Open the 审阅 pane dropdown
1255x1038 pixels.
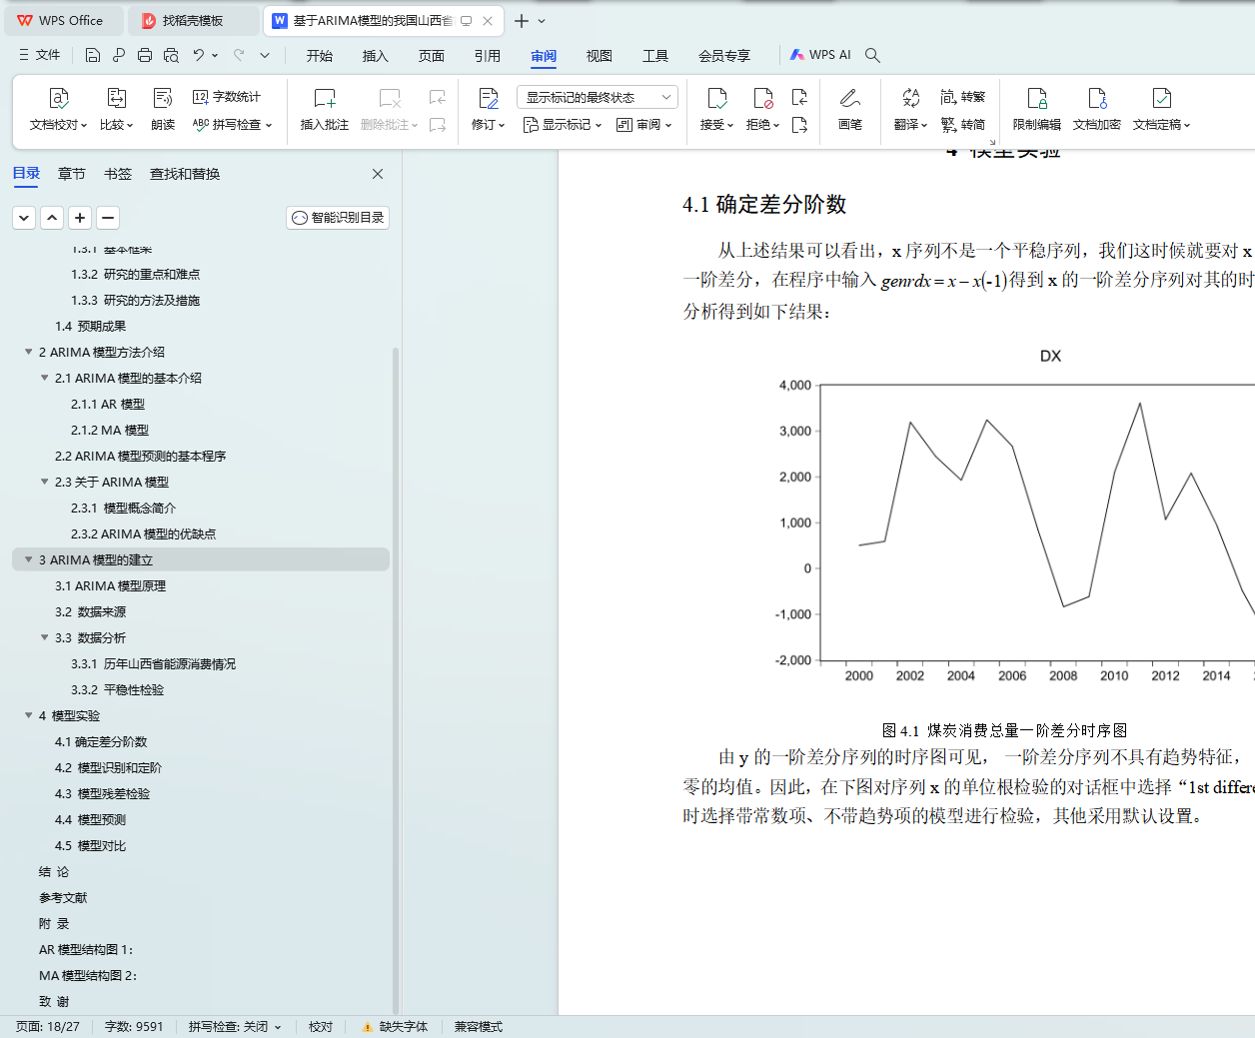644,125
